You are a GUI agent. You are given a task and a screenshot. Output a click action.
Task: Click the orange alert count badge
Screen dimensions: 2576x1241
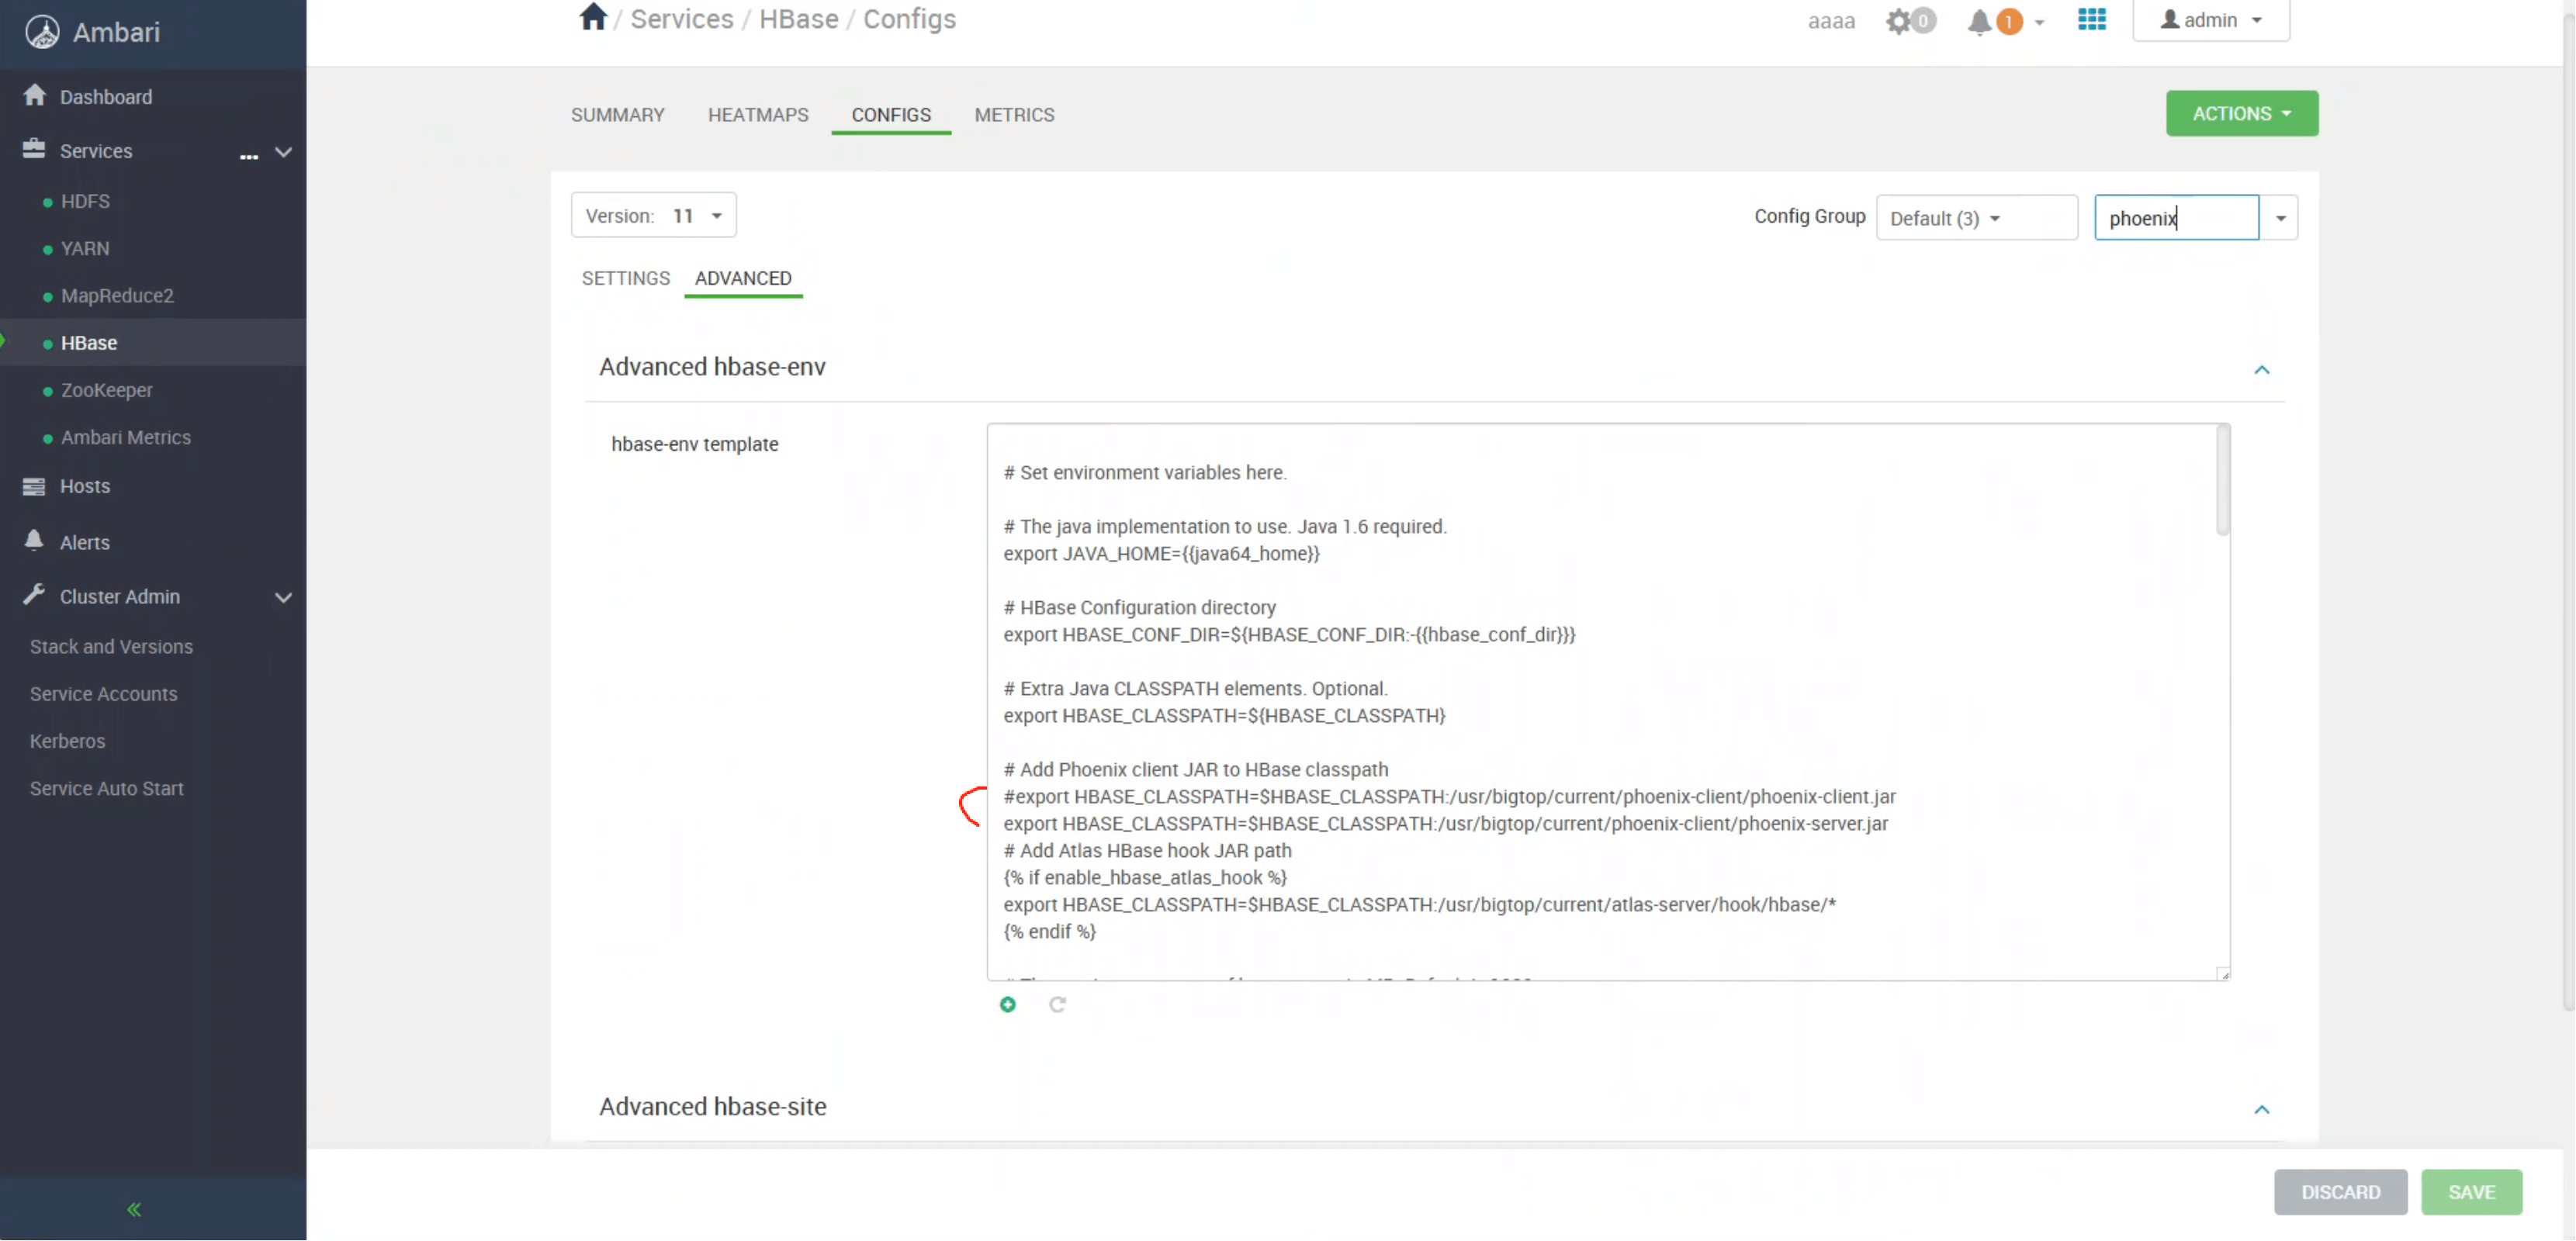click(2008, 21)
